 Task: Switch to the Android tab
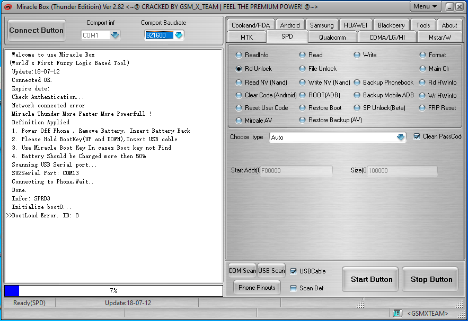coord(290,25)
